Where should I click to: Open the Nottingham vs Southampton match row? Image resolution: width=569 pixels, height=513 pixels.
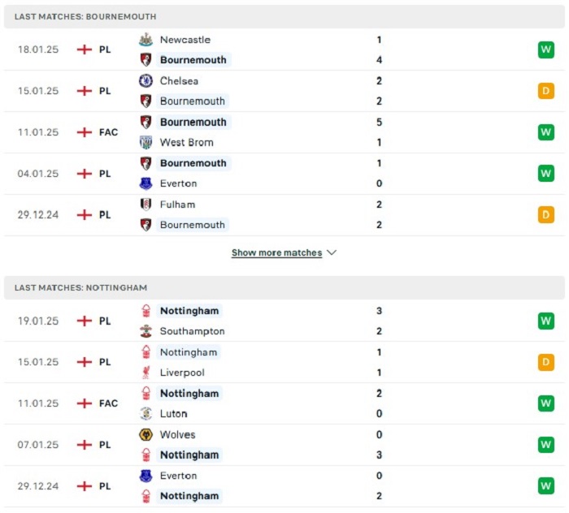284,321
